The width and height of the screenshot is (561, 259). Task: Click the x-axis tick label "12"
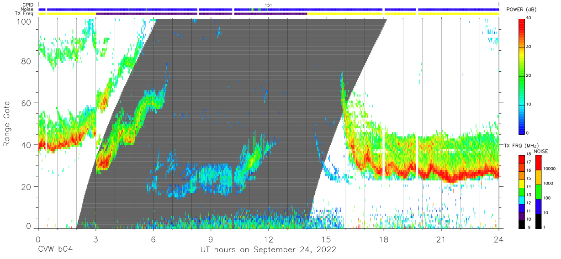point(269,239)
